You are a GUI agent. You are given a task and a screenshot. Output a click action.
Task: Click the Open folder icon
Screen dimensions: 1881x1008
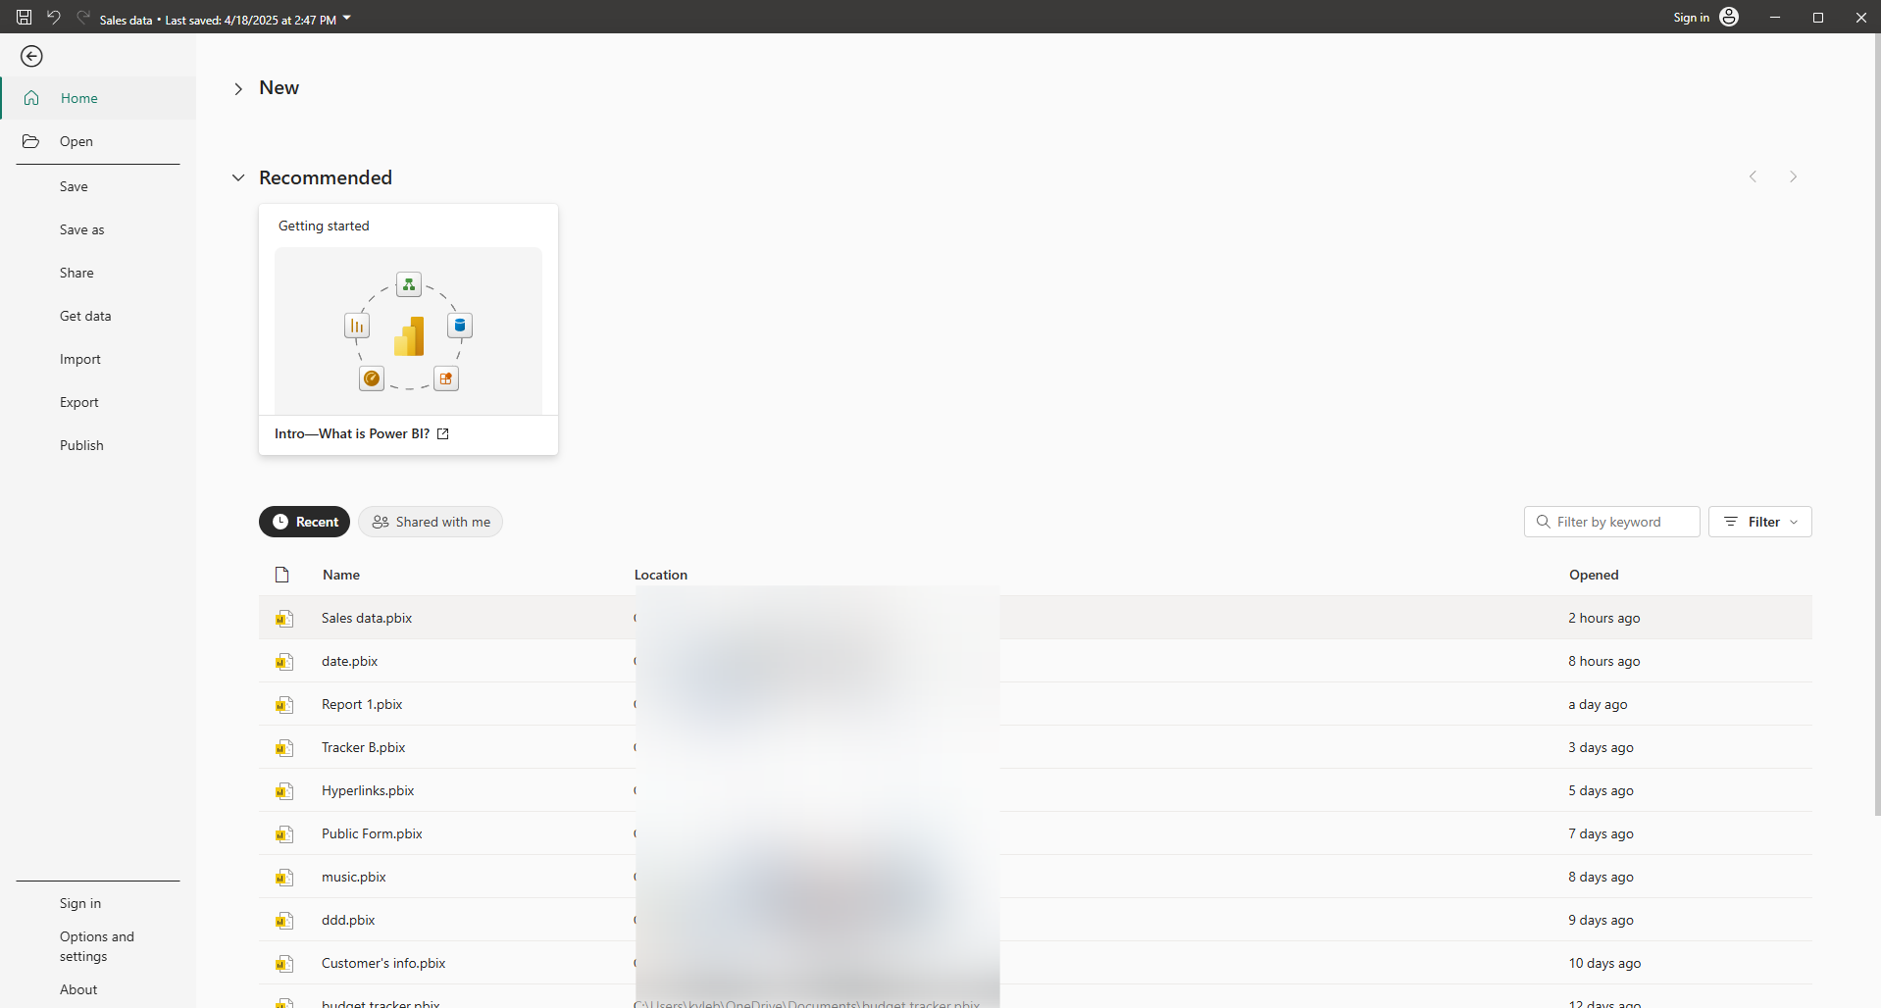[31, 141]
